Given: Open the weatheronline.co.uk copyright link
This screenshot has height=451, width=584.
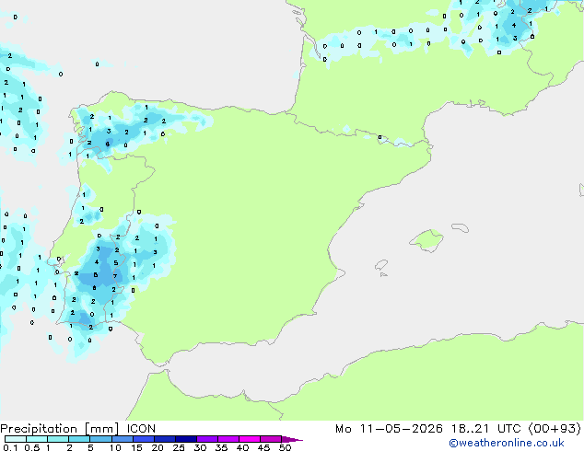Looking at the screenshot, I should [507, 443].
